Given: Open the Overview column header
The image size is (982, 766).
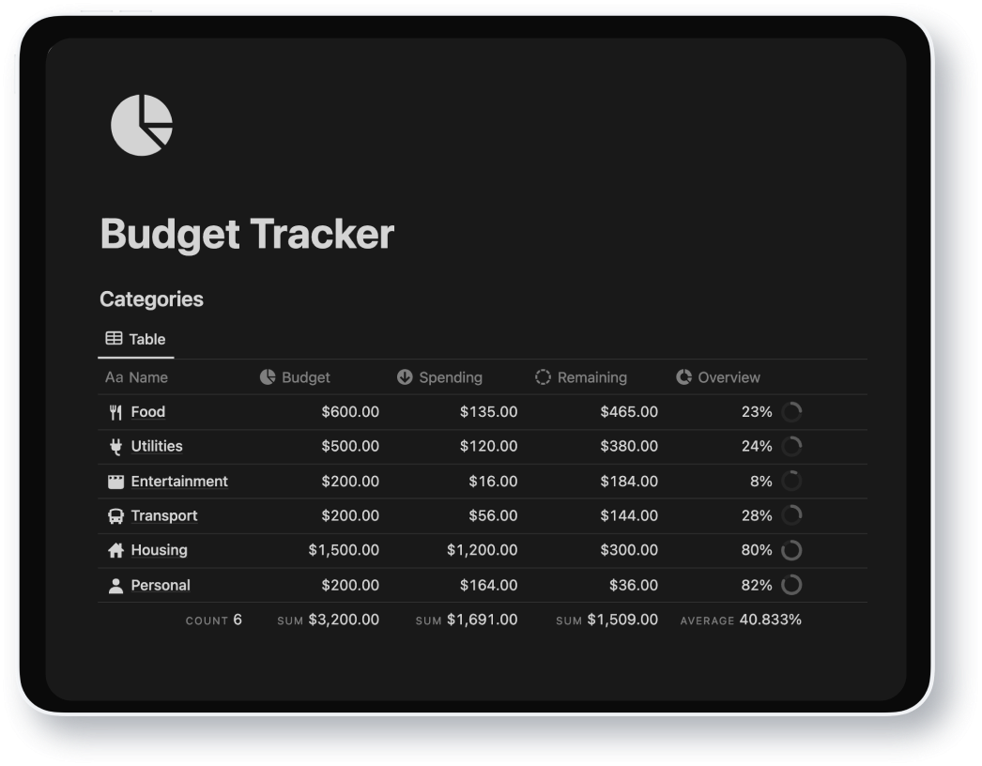Looking at the screenshot, I should tap(718, 377).
